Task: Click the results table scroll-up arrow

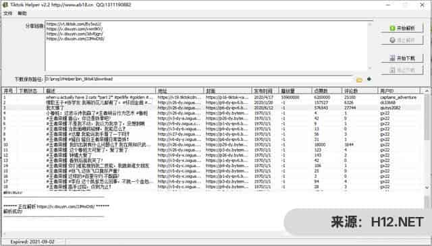Action: click(x=427, y=91)
